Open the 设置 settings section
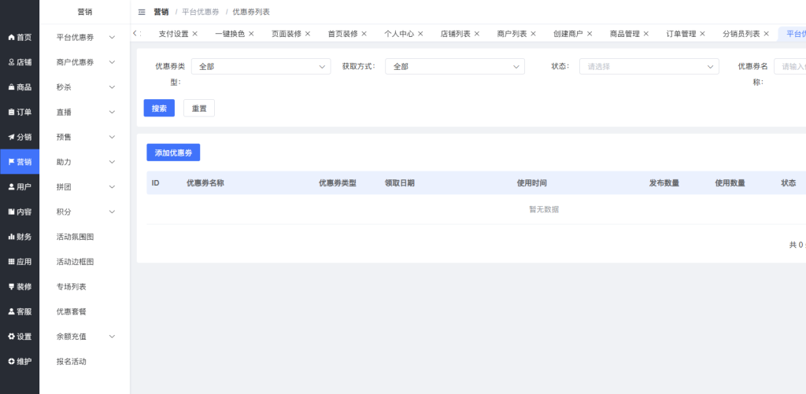The height and width of the screenshot is (394, 806). click(20, 337)
